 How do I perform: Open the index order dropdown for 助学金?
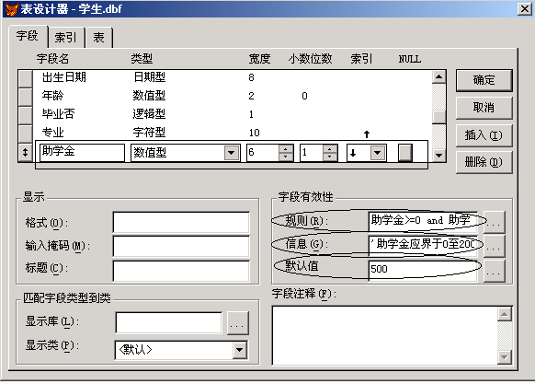click(x=378, y=153)
